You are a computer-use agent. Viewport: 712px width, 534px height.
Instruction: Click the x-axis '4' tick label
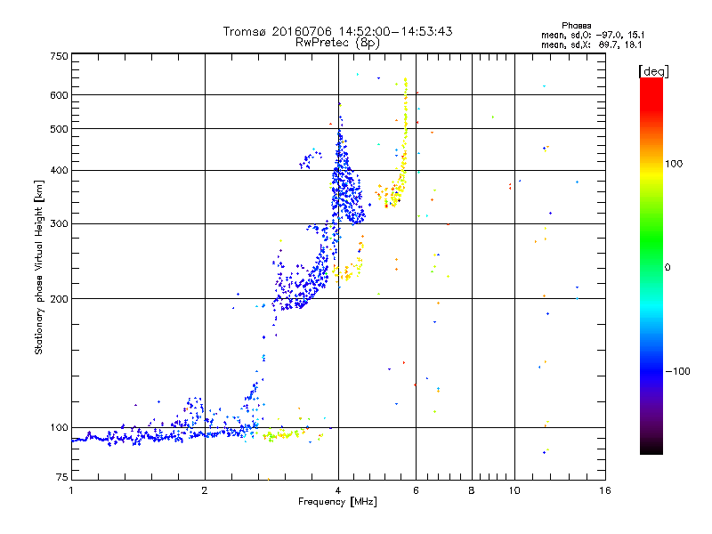coord(338,490)
